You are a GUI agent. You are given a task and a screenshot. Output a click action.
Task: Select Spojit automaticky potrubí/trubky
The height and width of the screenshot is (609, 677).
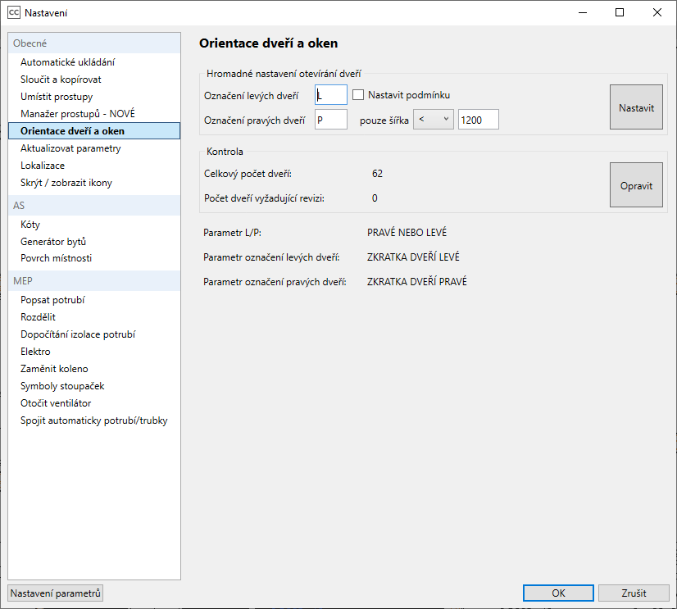pos(94,420)
